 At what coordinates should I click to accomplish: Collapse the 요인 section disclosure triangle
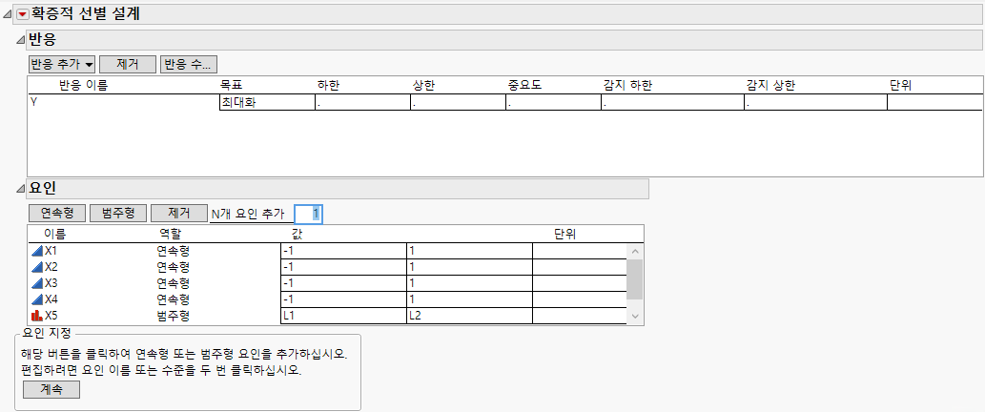pyautogui.click(x=20, y=188)
